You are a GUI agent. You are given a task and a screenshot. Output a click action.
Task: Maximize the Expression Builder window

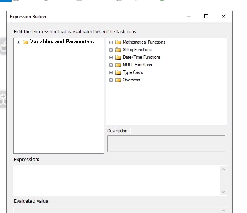[206, 16]
